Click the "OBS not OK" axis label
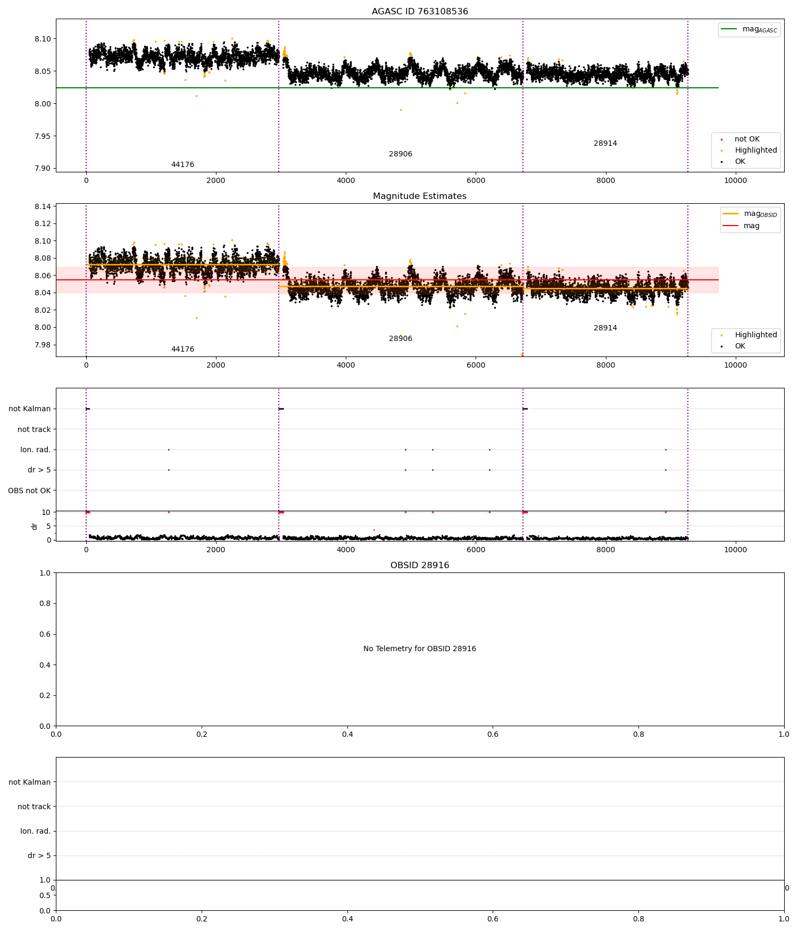This screenshot has height=931, width=798. pos(29,491)
